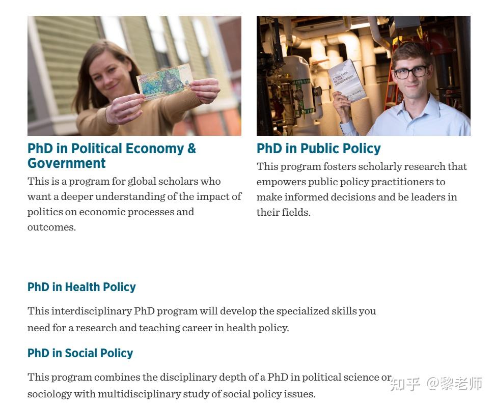The image size is (495, 404).
Task: Click the banknote held by the woman
Action: 164,82
